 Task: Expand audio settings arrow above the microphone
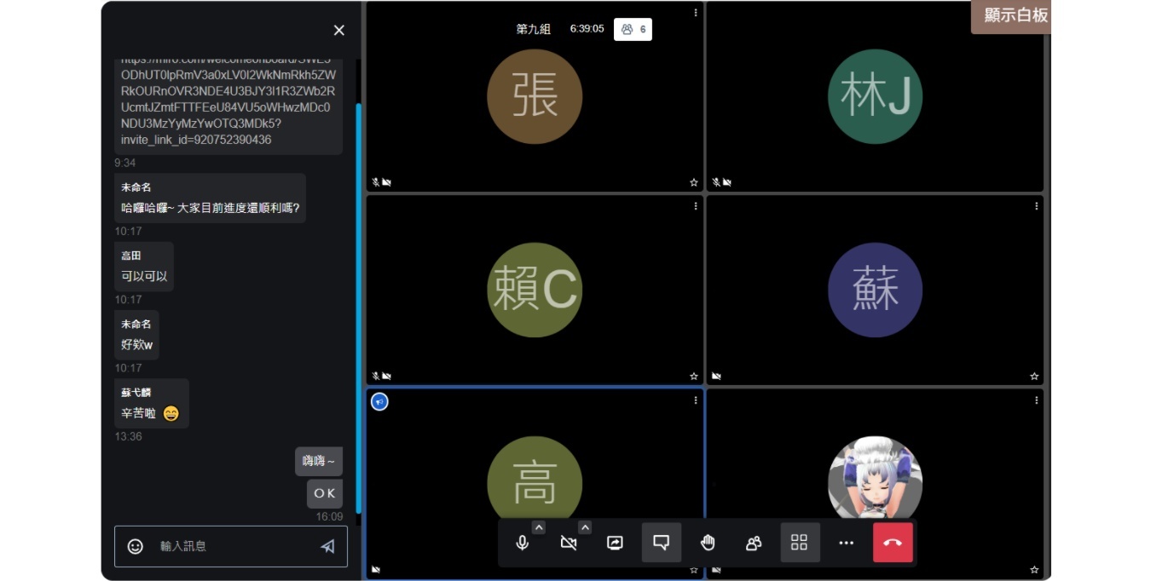tap(539, 527)
